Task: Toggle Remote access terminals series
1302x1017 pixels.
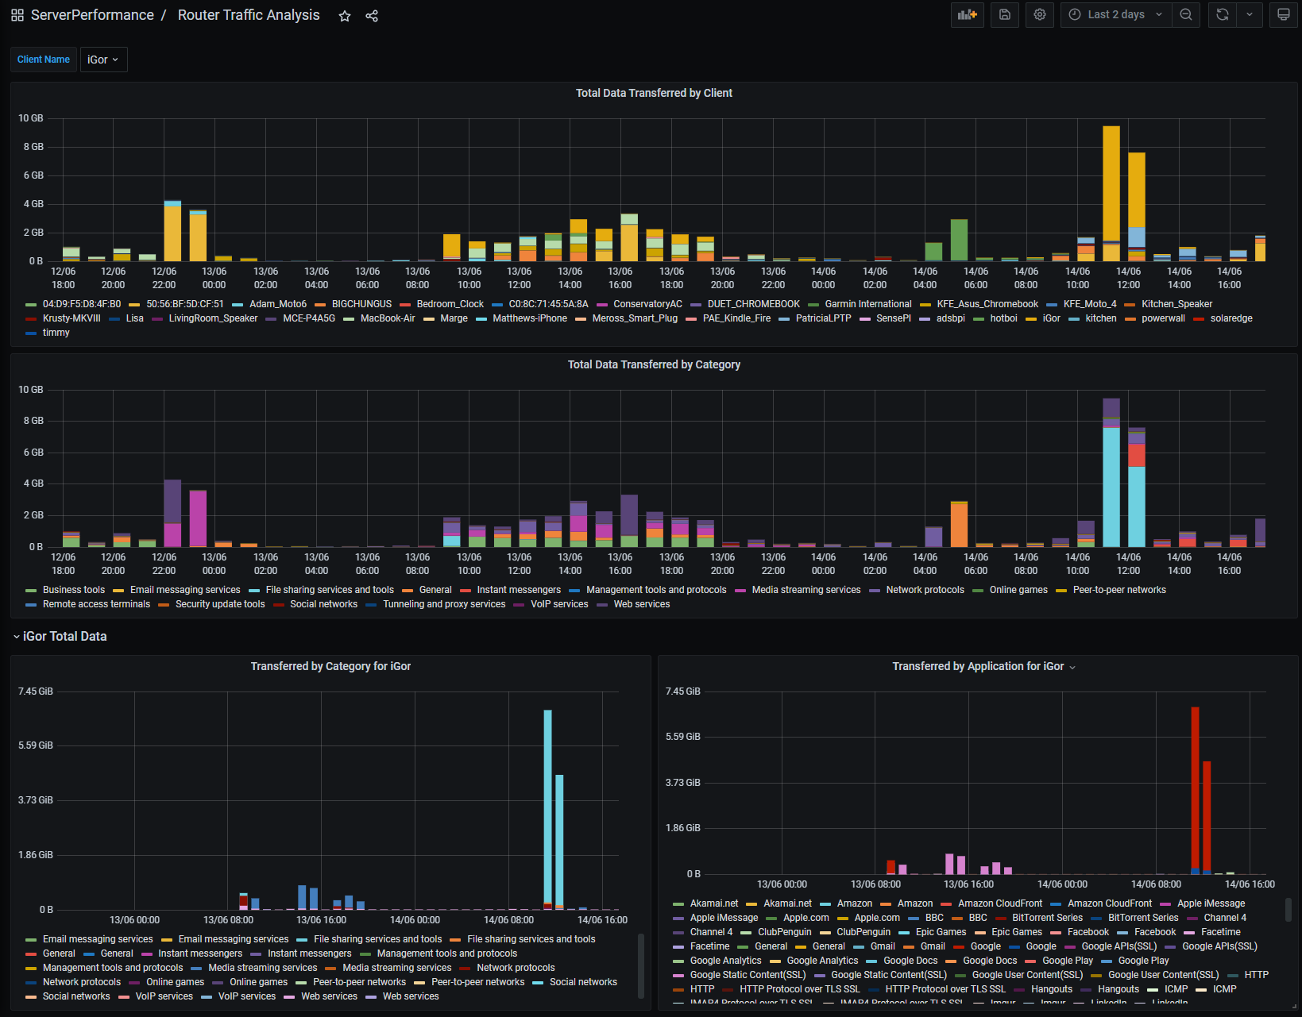Action: tap(96, 604)
